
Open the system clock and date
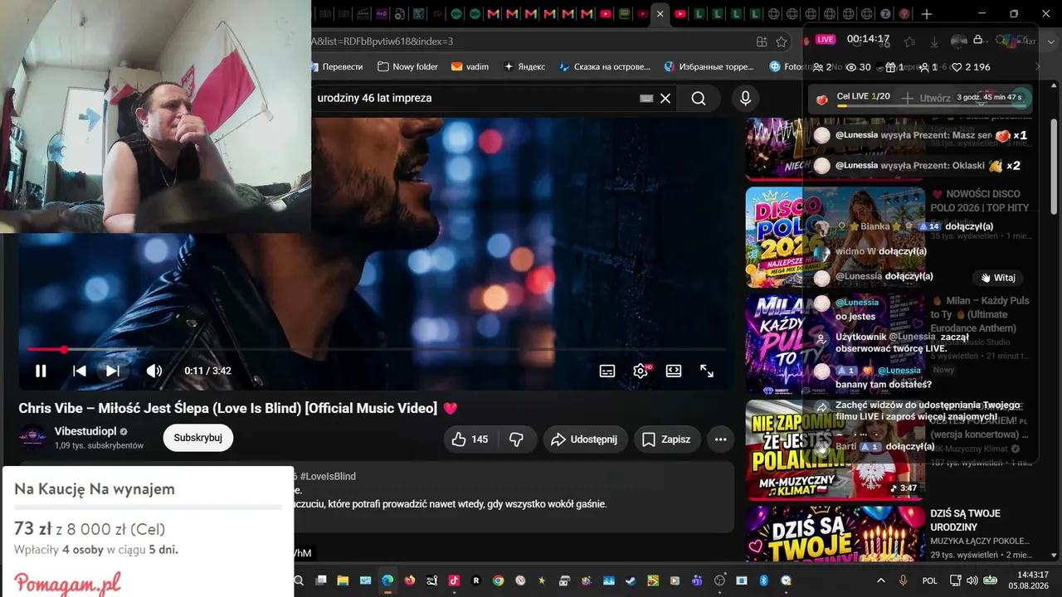[1030, 580]
